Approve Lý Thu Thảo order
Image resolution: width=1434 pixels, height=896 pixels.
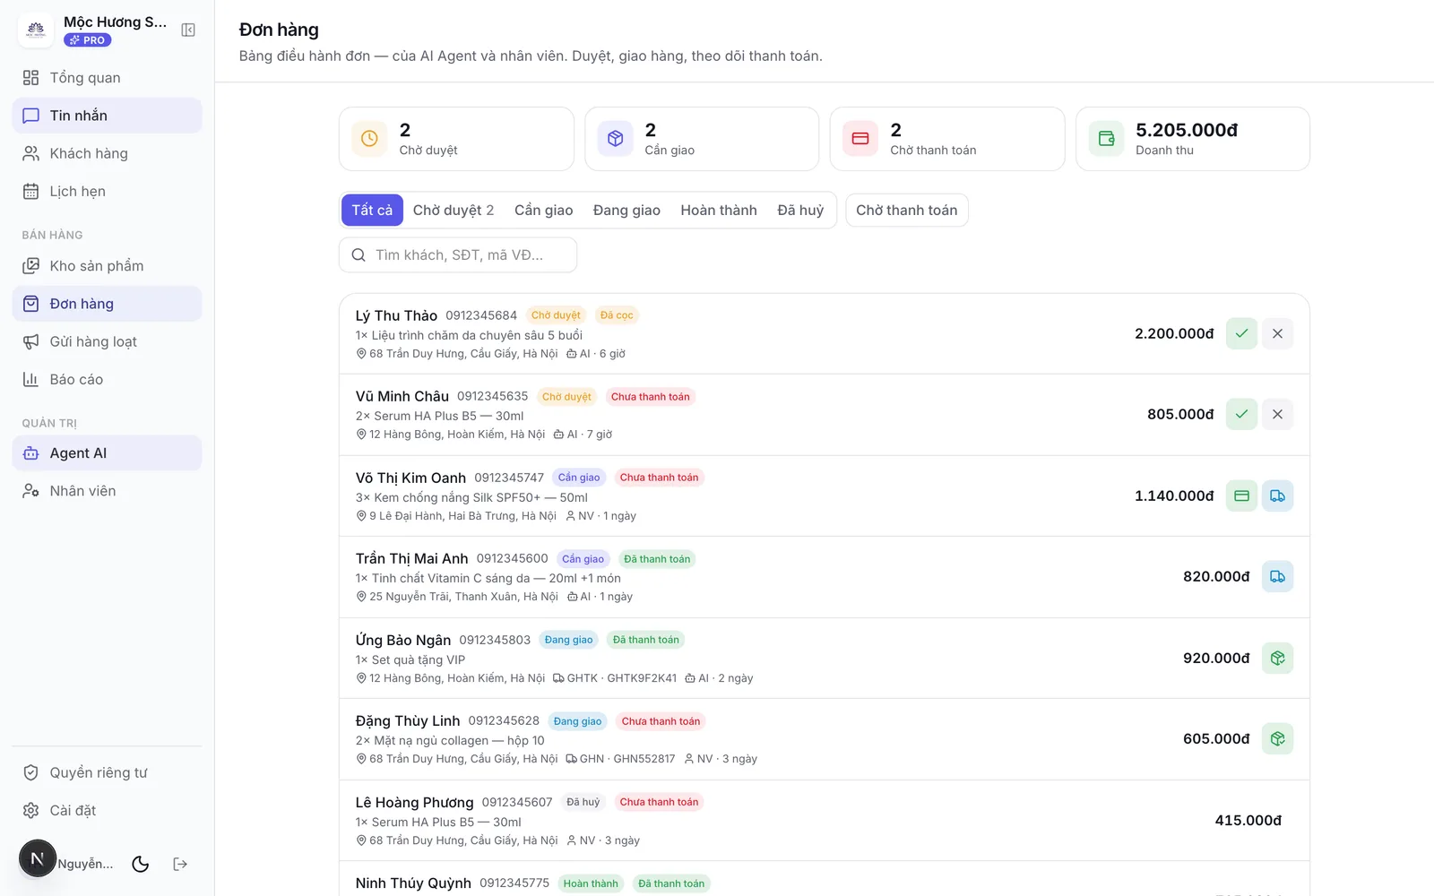coord(1241,333)
